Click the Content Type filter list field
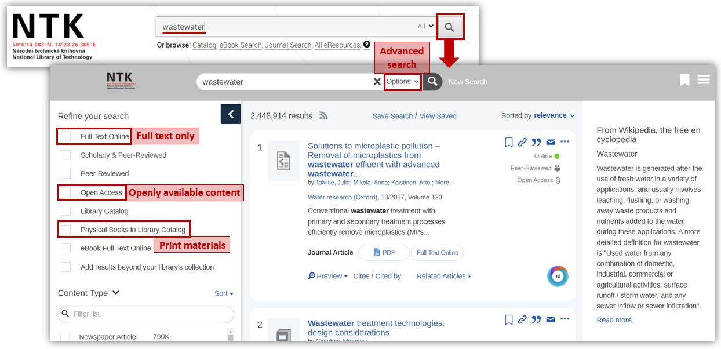This screenshot has width=721, height=349. pyautogui.click(x=146, y=314)
